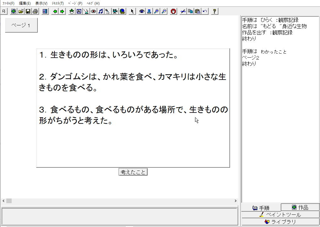
Task: Click the music note icon
Action: coord(100,11)
